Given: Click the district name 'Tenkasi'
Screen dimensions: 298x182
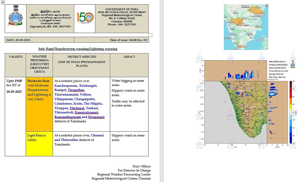Looking at the screenshot, I should point(92,108).
